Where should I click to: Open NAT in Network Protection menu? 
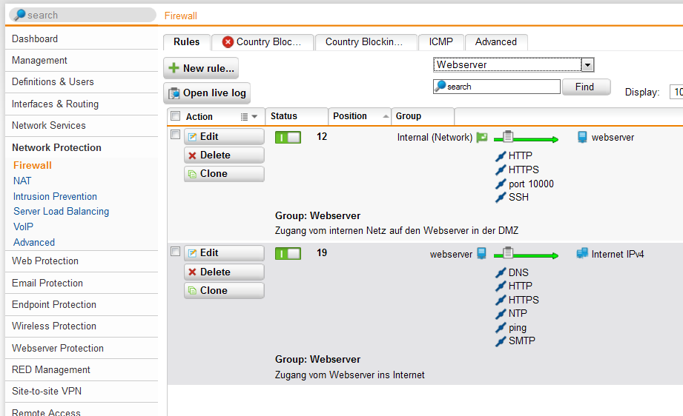pos(22,181)
